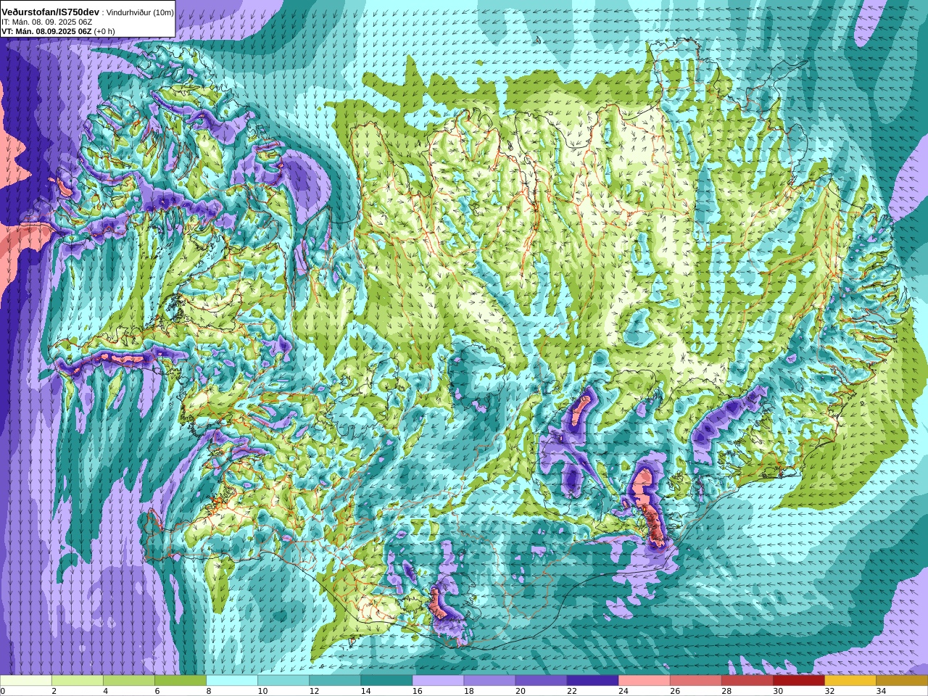The width and height of the screenshot is (928, 696).
Task: Click the legend value label '4'
Action: 106,691
